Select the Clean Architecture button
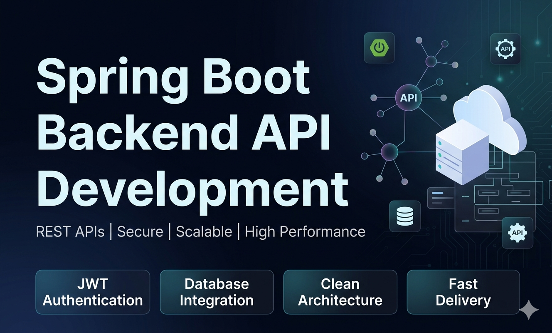Image resolution: width=552 pixels, height=333 pixels. pyautogui.click(x=340, y=292)
